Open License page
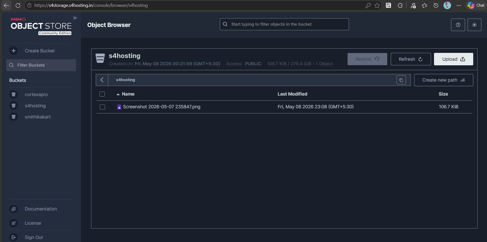Image resolution: width=487 pixels, height=242 pixels. coord(33,223)
